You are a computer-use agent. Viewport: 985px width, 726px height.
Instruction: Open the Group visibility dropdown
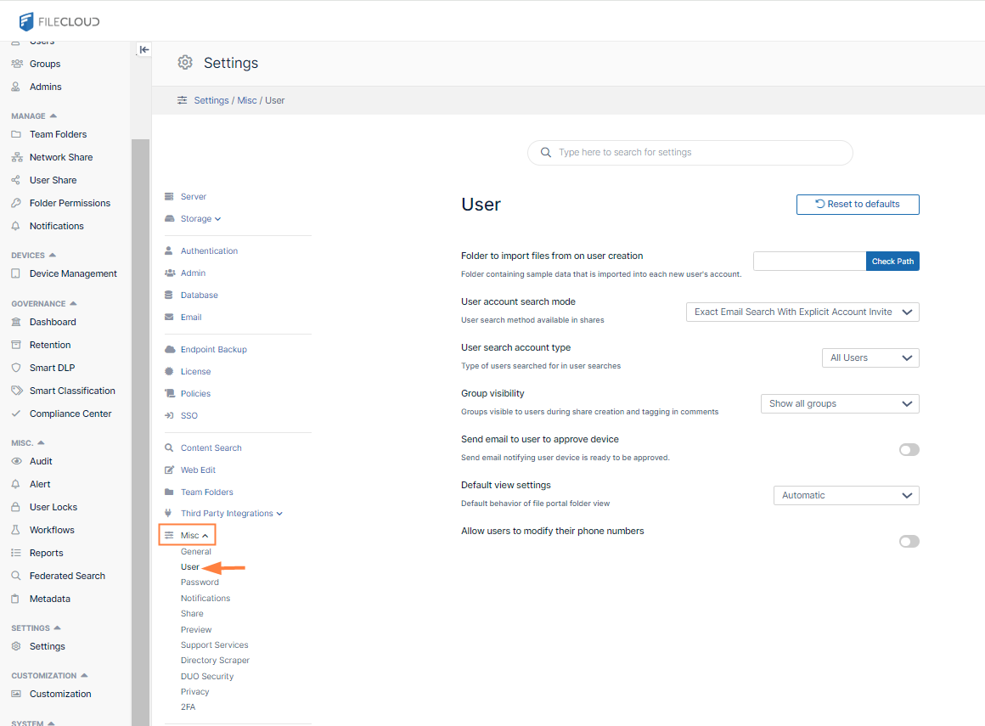click(x=840, y=404)
